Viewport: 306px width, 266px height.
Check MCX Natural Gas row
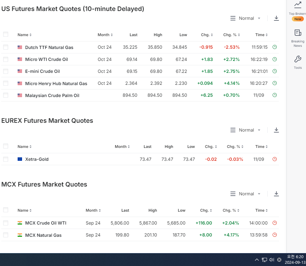6,235
